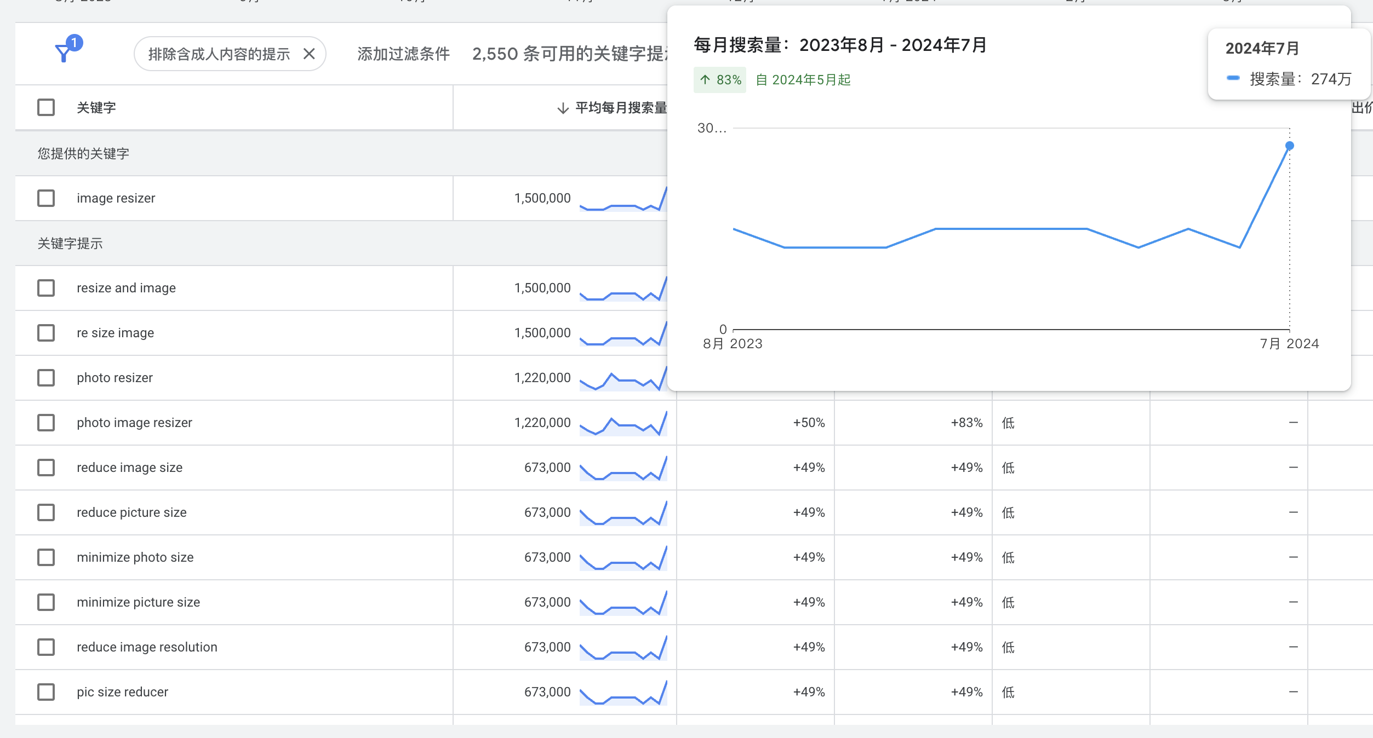Image resolution: width=1373 pixels, height=738 pixels.
Task: Open trend sparkline for photo resizer
Action: coord(623,378)
